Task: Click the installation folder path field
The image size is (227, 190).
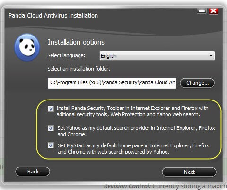Action: (x=112, y=83)
